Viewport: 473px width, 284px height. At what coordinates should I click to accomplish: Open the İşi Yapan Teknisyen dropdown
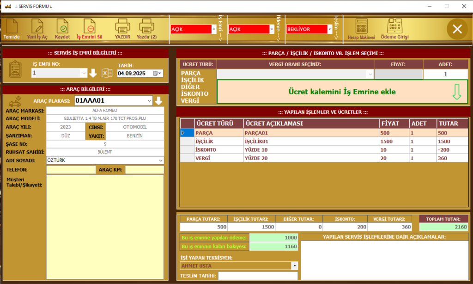(x=294, y=266)
